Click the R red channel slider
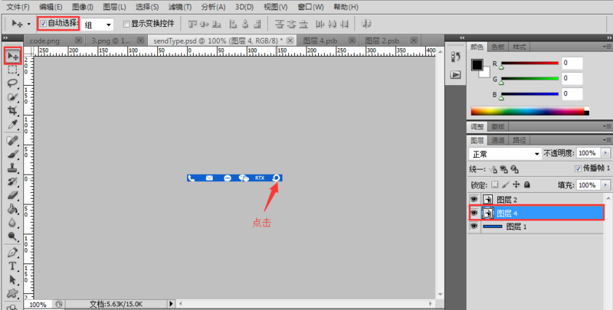Image resolution: width=613 pixels, height=310 pixels. [x=529, y=63]
